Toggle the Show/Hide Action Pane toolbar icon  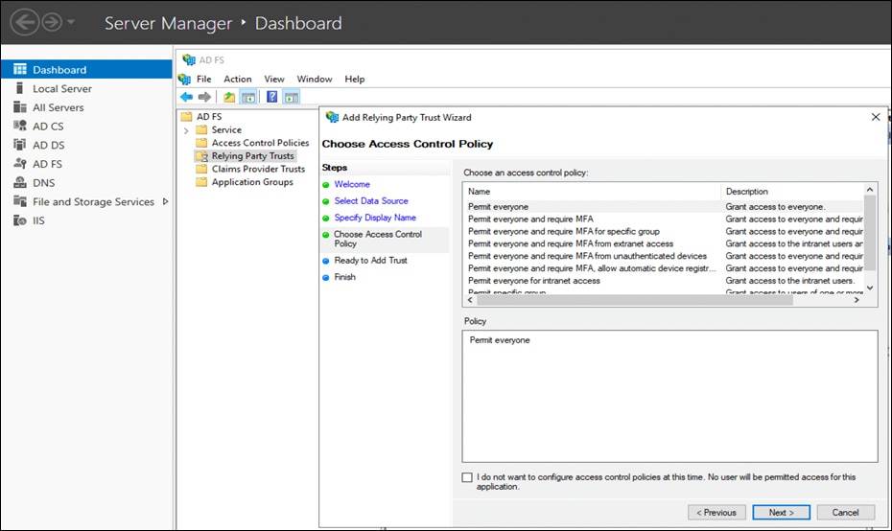coord(292,97)
